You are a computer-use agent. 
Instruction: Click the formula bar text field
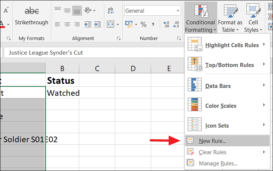(94, 53)
